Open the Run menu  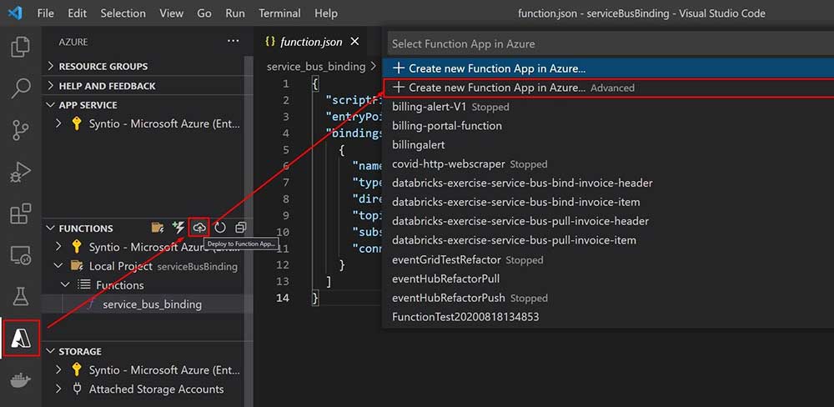point(235,13)
